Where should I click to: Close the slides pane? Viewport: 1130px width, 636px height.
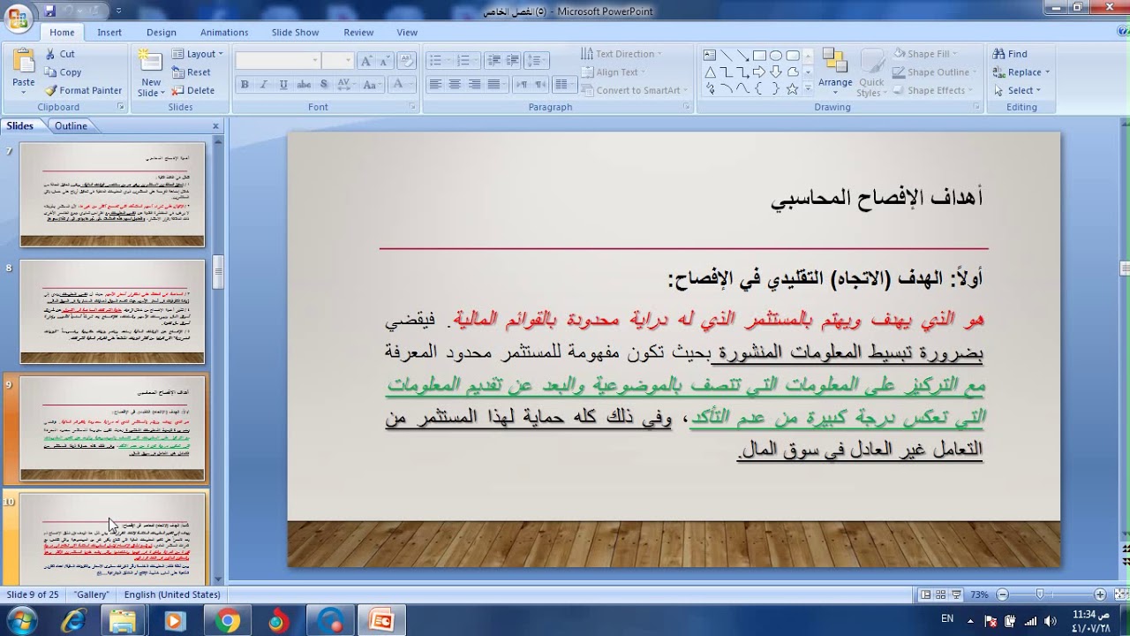coord(215,126)
